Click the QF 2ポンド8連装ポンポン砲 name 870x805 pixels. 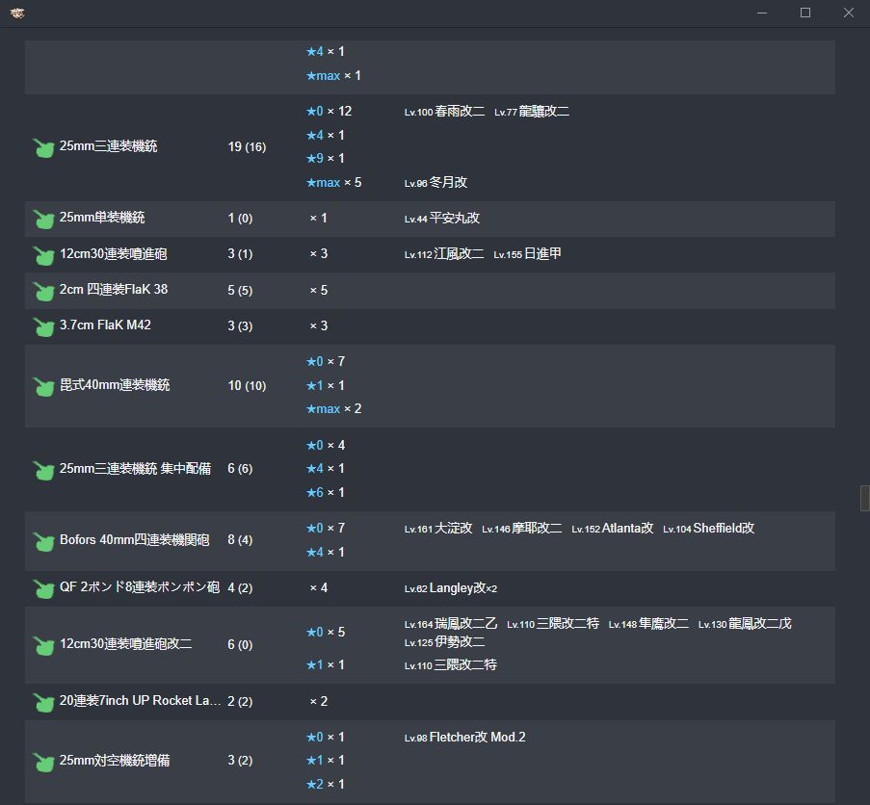click(140, 587)
